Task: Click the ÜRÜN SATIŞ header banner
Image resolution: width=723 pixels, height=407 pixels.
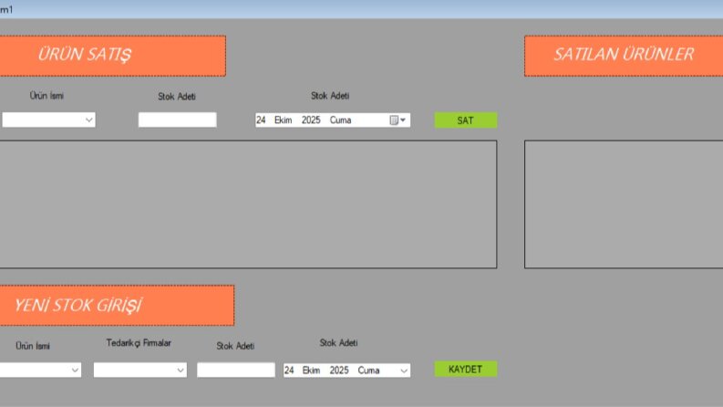Action: click(113, 56)
